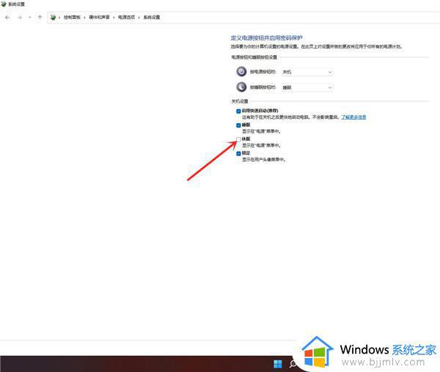Screen dimensions: 440x372
Task: Go up one level with Up arrow
Action: (40, 16)
